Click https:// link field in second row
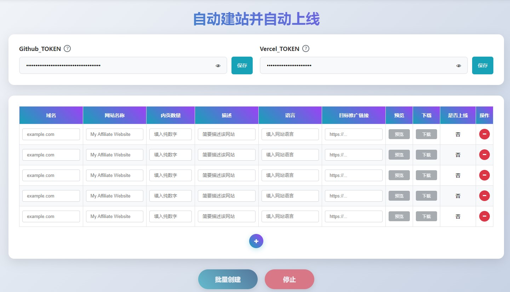 [x=354, y=155]
